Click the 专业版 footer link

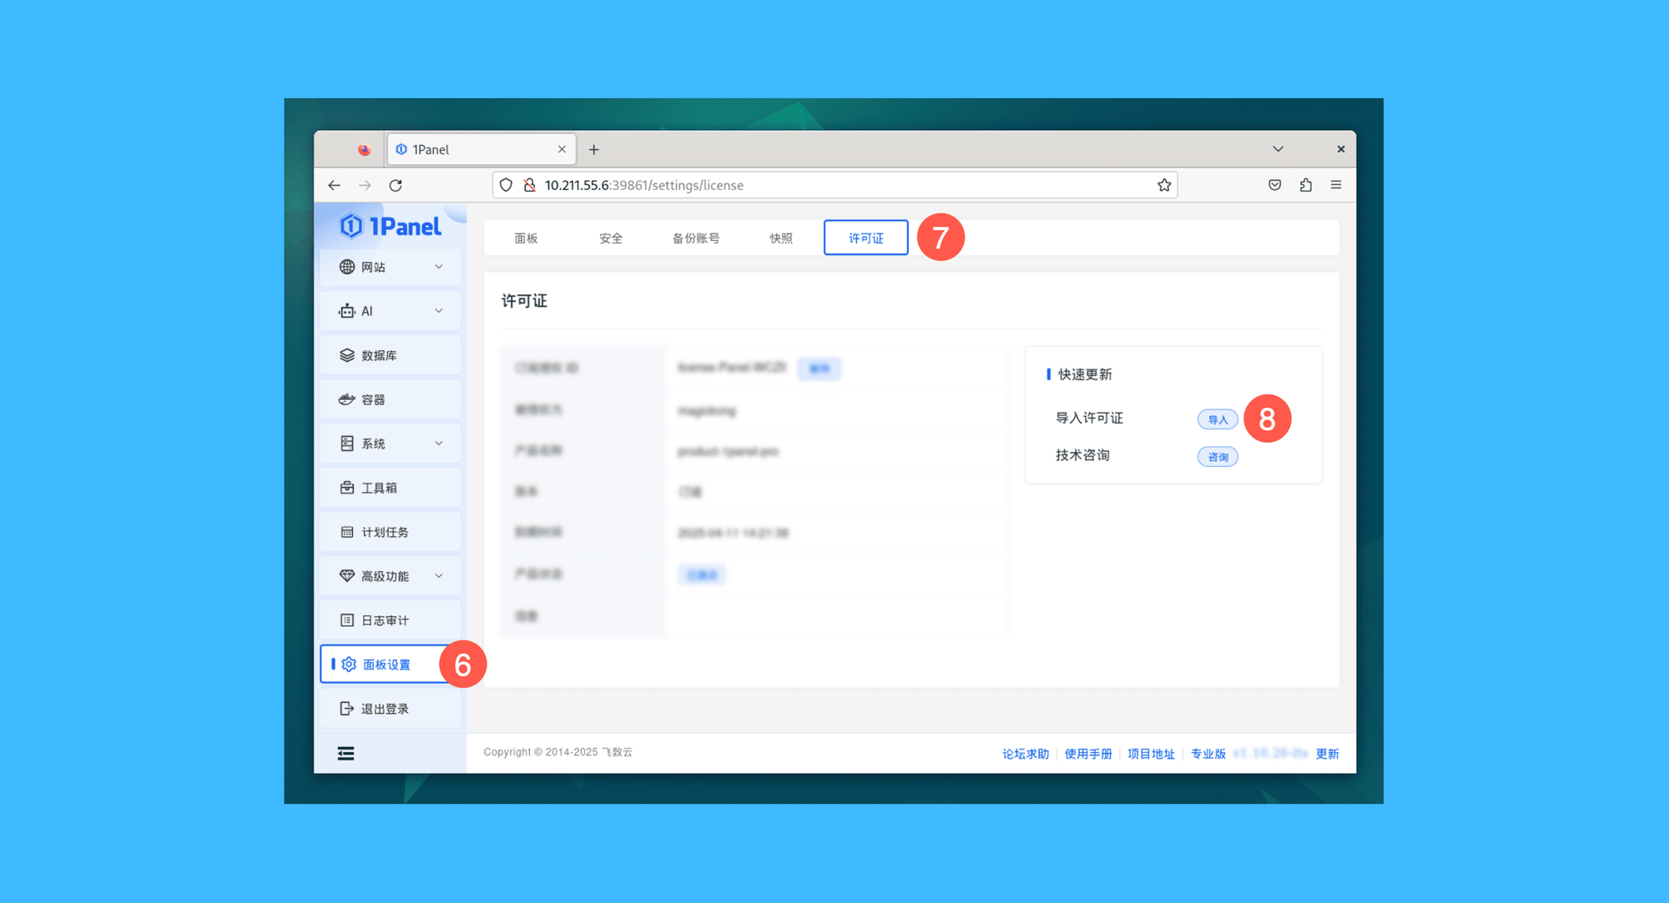point(1208,754)
